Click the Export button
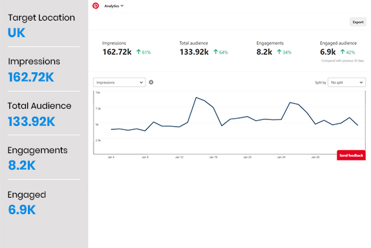The width and height of the screenshot is (371, 248). [x=358, y=22]
